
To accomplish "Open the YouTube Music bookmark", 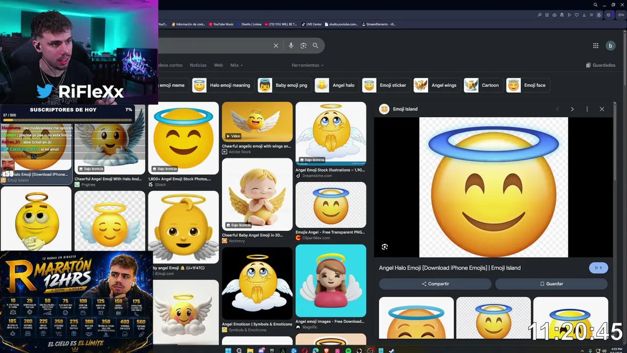I will pos(221,24).
